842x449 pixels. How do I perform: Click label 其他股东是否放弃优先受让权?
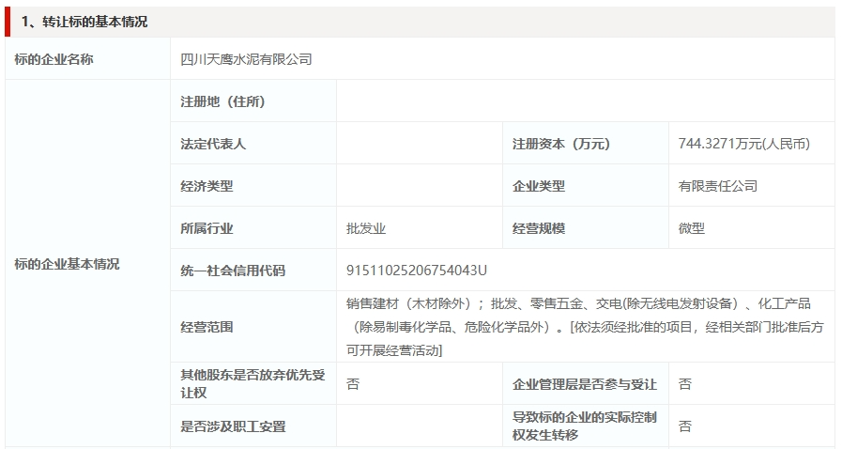253,383
